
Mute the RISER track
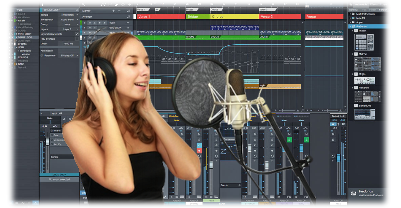pyautogui.click(x=89, y=23)
